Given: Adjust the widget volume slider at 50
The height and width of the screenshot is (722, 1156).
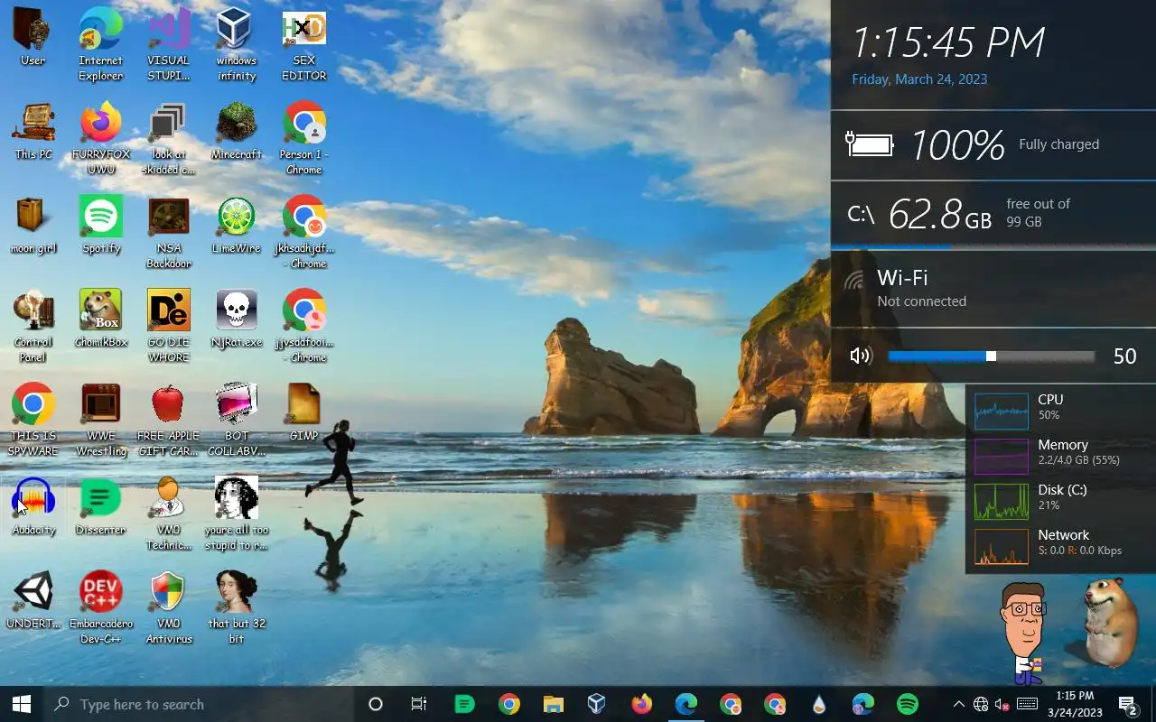Looking at the screenshot, I should point(991,356).
